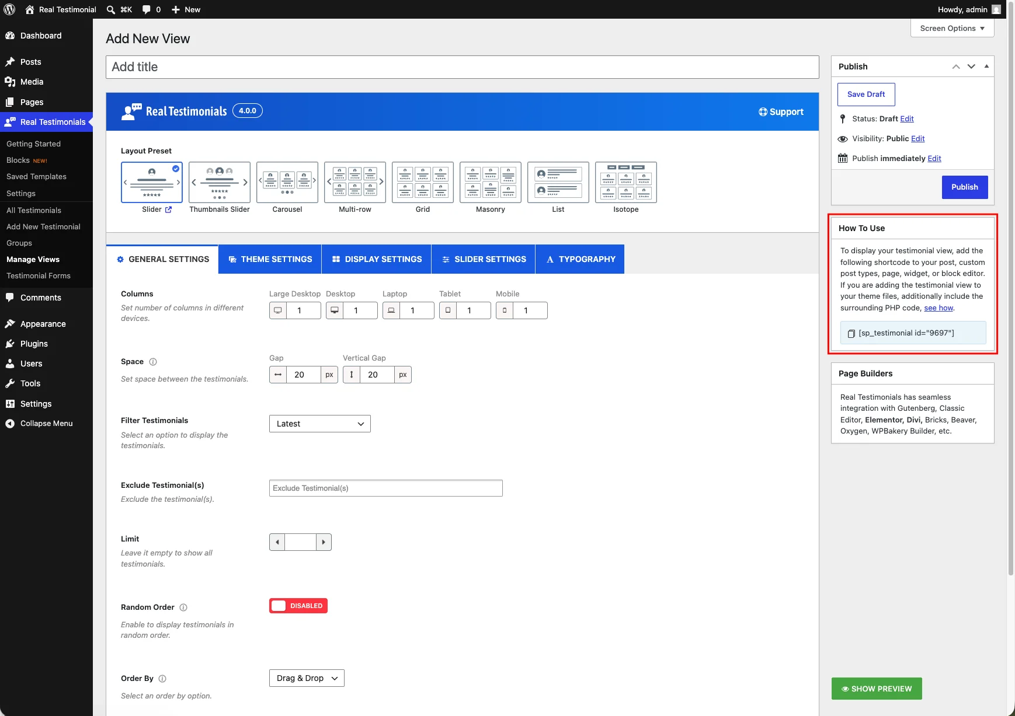Screen dimensions: 1015x716
Task: Edit the Publish immediately schedule link
Action: pos(934,159)
